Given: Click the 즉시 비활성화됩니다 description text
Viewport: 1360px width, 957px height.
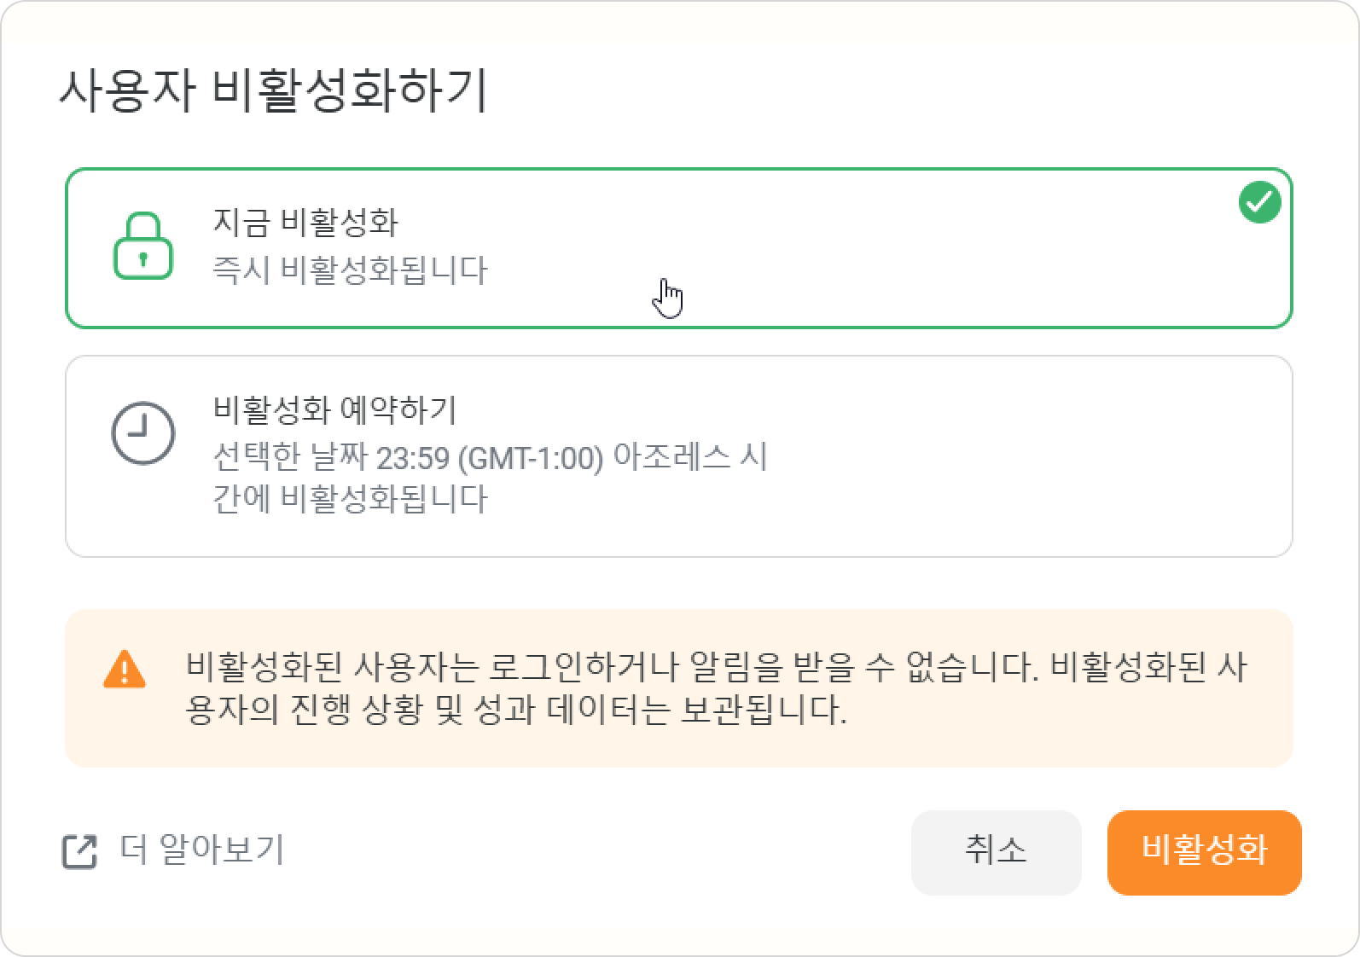Looking at the screenshot, I should (350, 270).
